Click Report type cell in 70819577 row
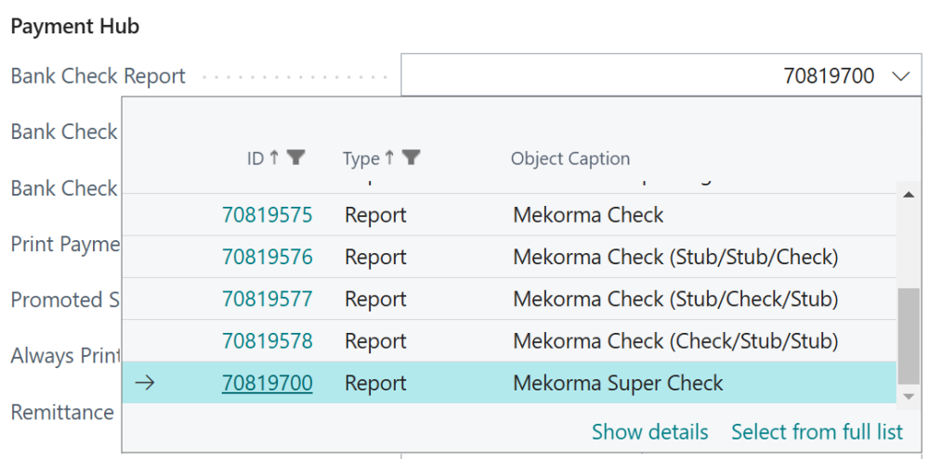The image size is (929, 459). (375, 299)
